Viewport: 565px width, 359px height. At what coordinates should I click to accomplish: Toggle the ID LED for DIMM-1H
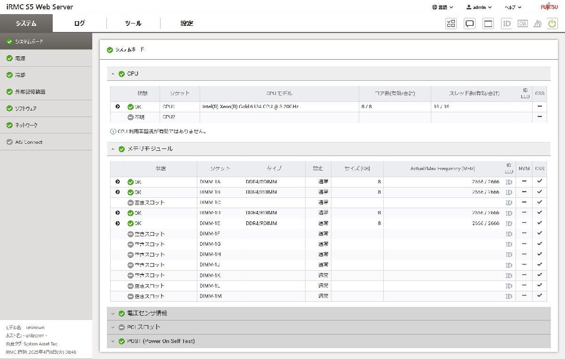click(x=509, y=254)
